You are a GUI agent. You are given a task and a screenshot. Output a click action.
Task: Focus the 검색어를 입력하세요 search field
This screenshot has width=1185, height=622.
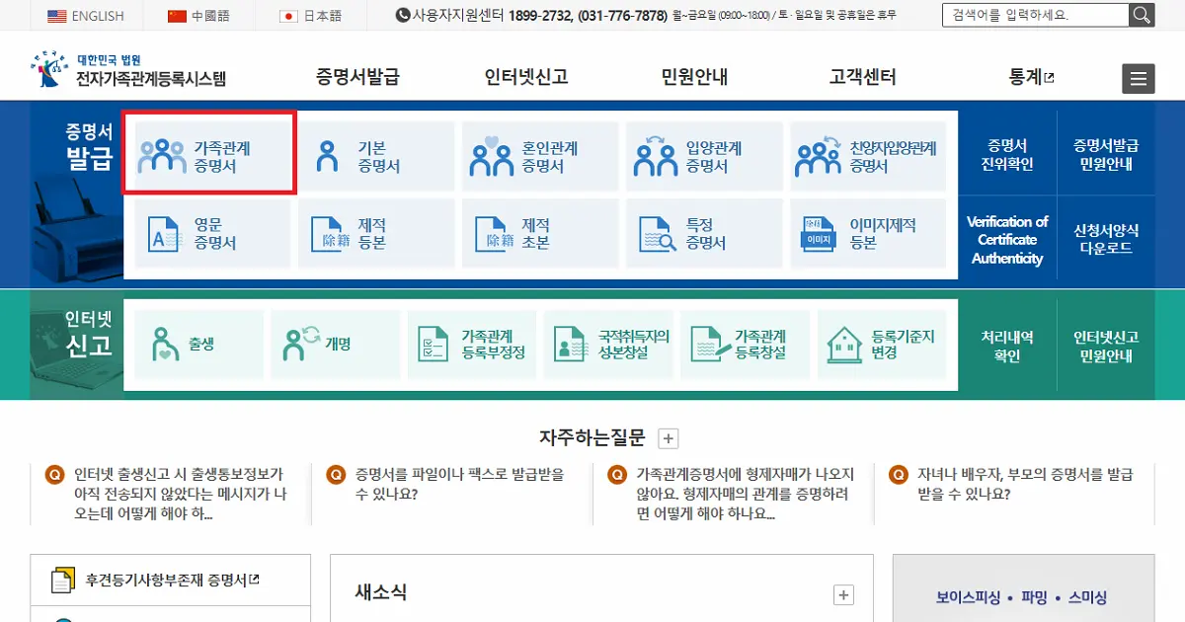[1037, 15]
